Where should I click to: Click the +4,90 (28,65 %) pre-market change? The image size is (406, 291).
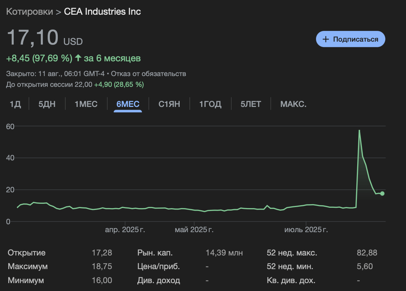[x=119, y=84]
